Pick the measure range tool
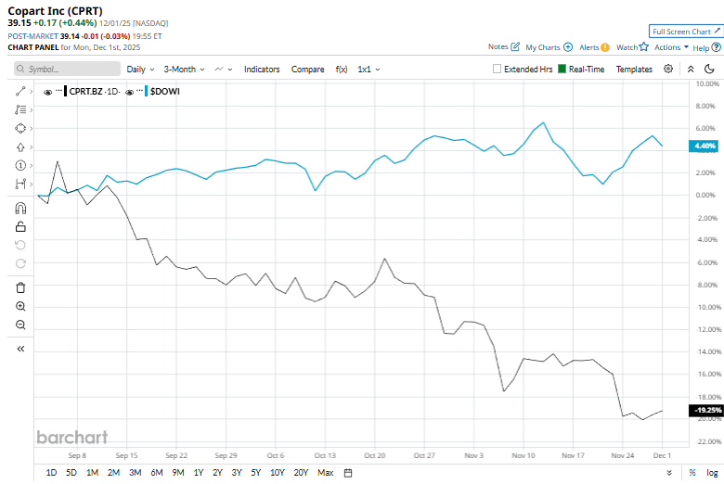 click(20, 184)
